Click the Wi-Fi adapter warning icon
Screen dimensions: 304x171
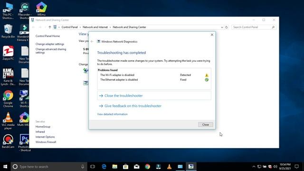[207, 75]
